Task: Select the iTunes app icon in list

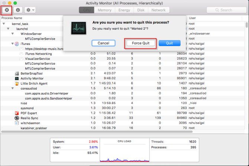Action: (17, 44)
